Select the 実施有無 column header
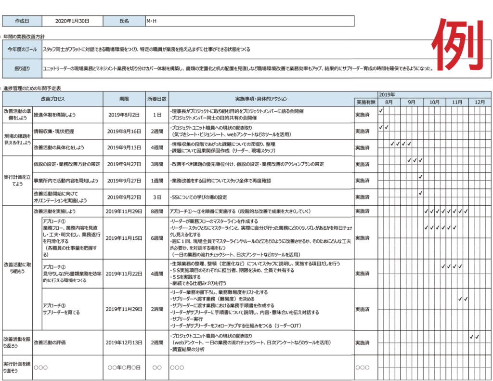 tap(366, 102)
